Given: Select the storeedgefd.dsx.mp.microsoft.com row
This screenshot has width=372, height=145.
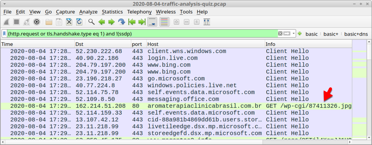Looking at the screenshot, I should (x=176, y=133).
